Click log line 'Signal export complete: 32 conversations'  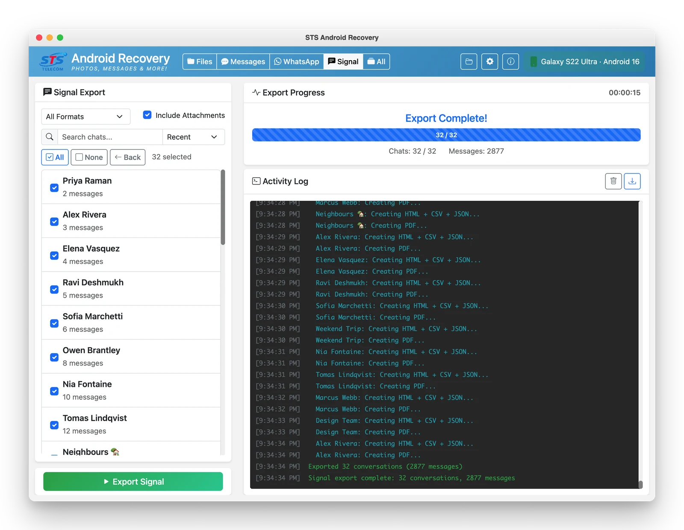412,478
